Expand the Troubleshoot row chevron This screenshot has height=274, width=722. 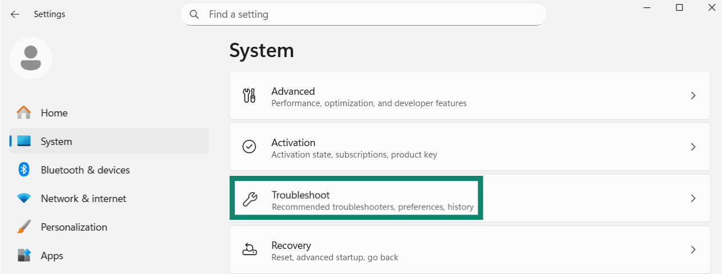[x=693, y=198]
